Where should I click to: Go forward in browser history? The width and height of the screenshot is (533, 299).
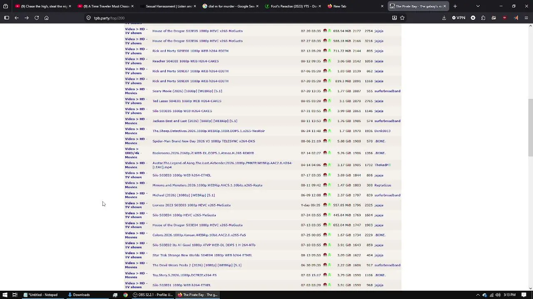click(x=27, y=18)
